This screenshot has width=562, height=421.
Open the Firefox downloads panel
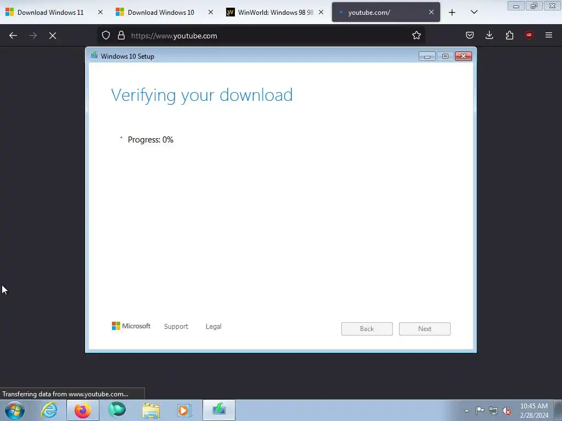point(489,35)
